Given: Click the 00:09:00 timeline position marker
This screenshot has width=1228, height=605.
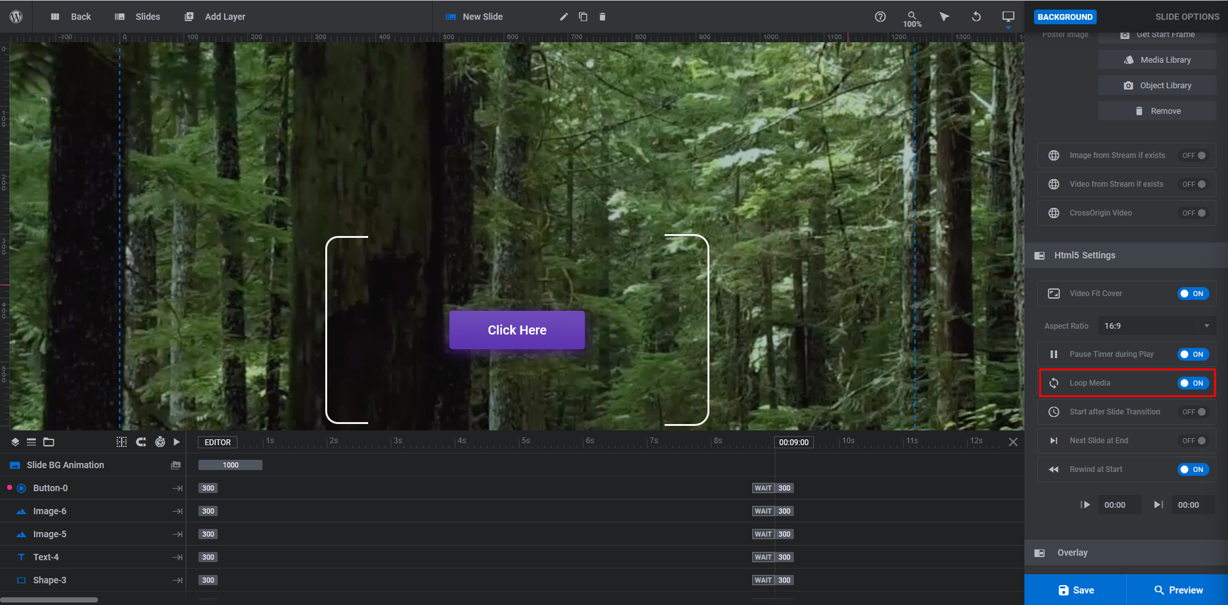Looking at the screenshot, I should (794, 442).
